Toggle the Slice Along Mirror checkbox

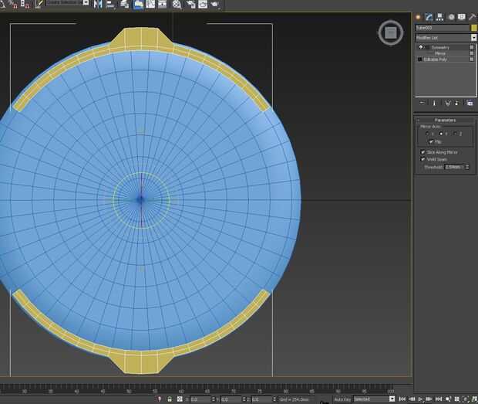[422, 152]
